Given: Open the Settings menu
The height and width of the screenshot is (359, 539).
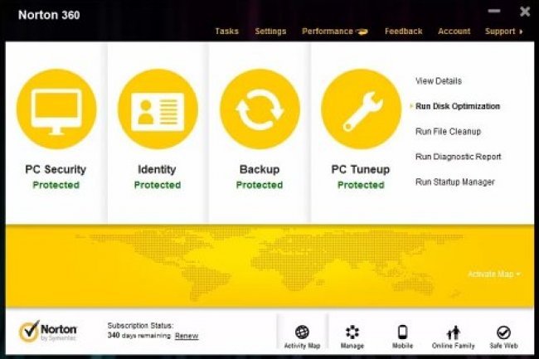Looking at the screenshot, I should point(270,32).
